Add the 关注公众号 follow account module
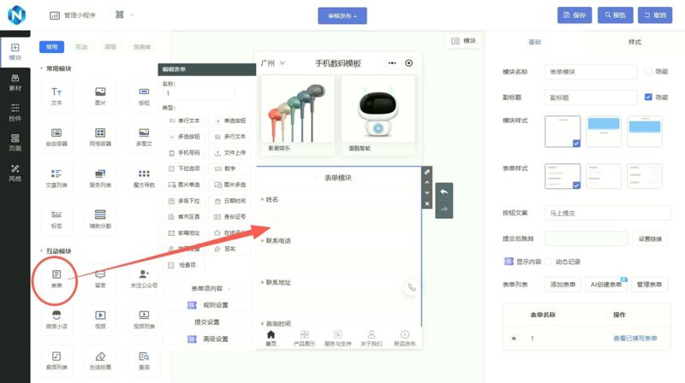685x383 pixels. click(144, 279)
